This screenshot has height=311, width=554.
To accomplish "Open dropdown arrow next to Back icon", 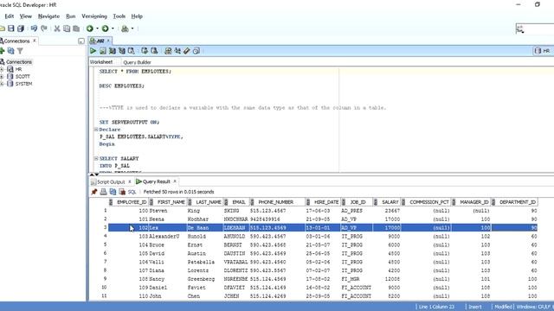I will click(97, 29).
